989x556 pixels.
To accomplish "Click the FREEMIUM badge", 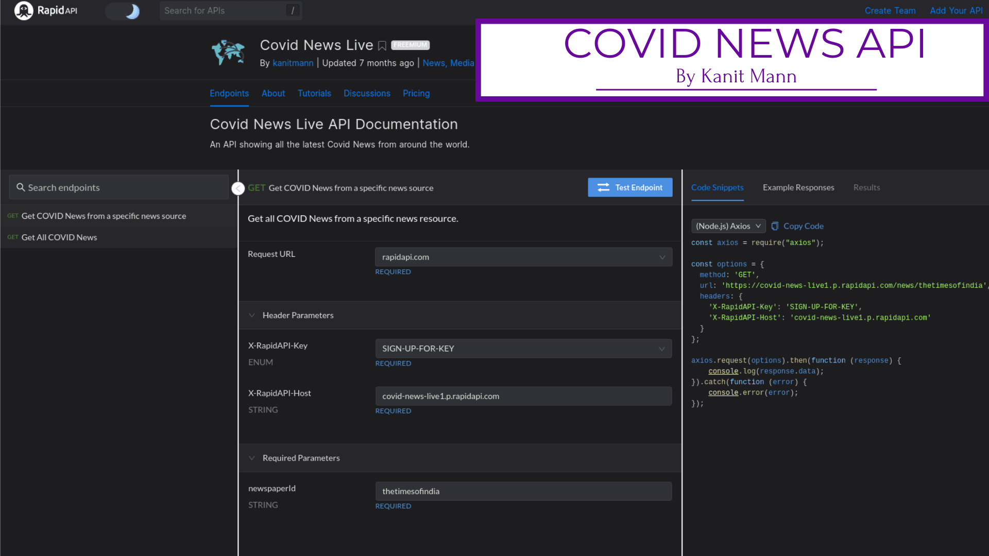I will (x=410, y=45).
